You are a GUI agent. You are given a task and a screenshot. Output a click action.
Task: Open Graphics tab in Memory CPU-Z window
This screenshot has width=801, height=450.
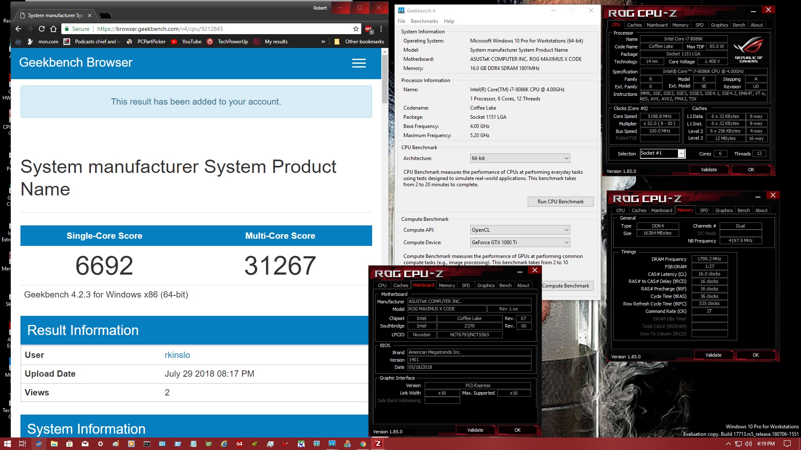pyautogui.click(x=724, y=210)
